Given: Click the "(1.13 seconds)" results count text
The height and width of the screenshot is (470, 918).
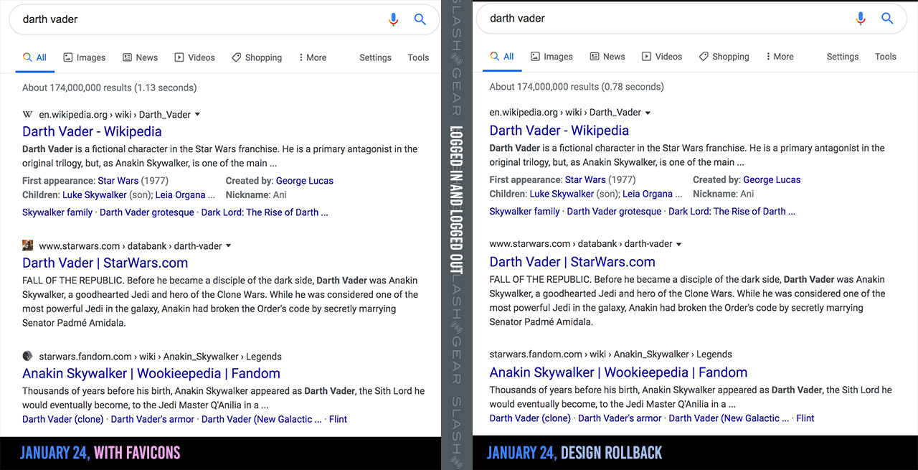Looking at the screenshot, I should click(165, 88).
